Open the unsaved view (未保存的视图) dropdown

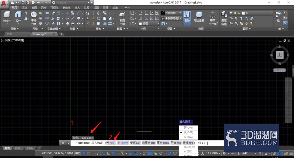[171, 18]
